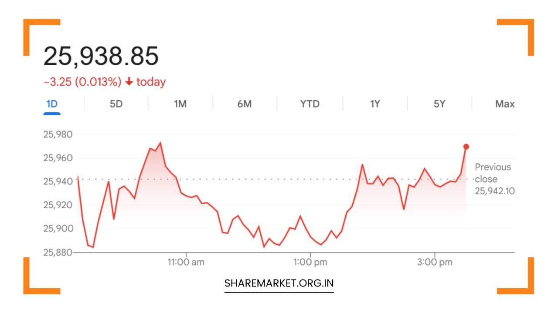Select the YTD tab
The image size is (558, 313).
(x=310, y=104)
